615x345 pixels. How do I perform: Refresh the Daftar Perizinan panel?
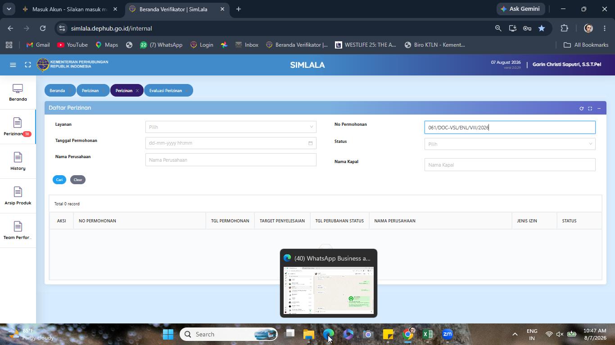click(x=581, y=108)
